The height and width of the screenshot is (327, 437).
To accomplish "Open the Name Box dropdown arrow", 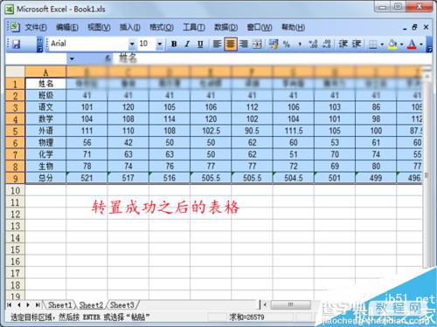I will coord(72,59).
